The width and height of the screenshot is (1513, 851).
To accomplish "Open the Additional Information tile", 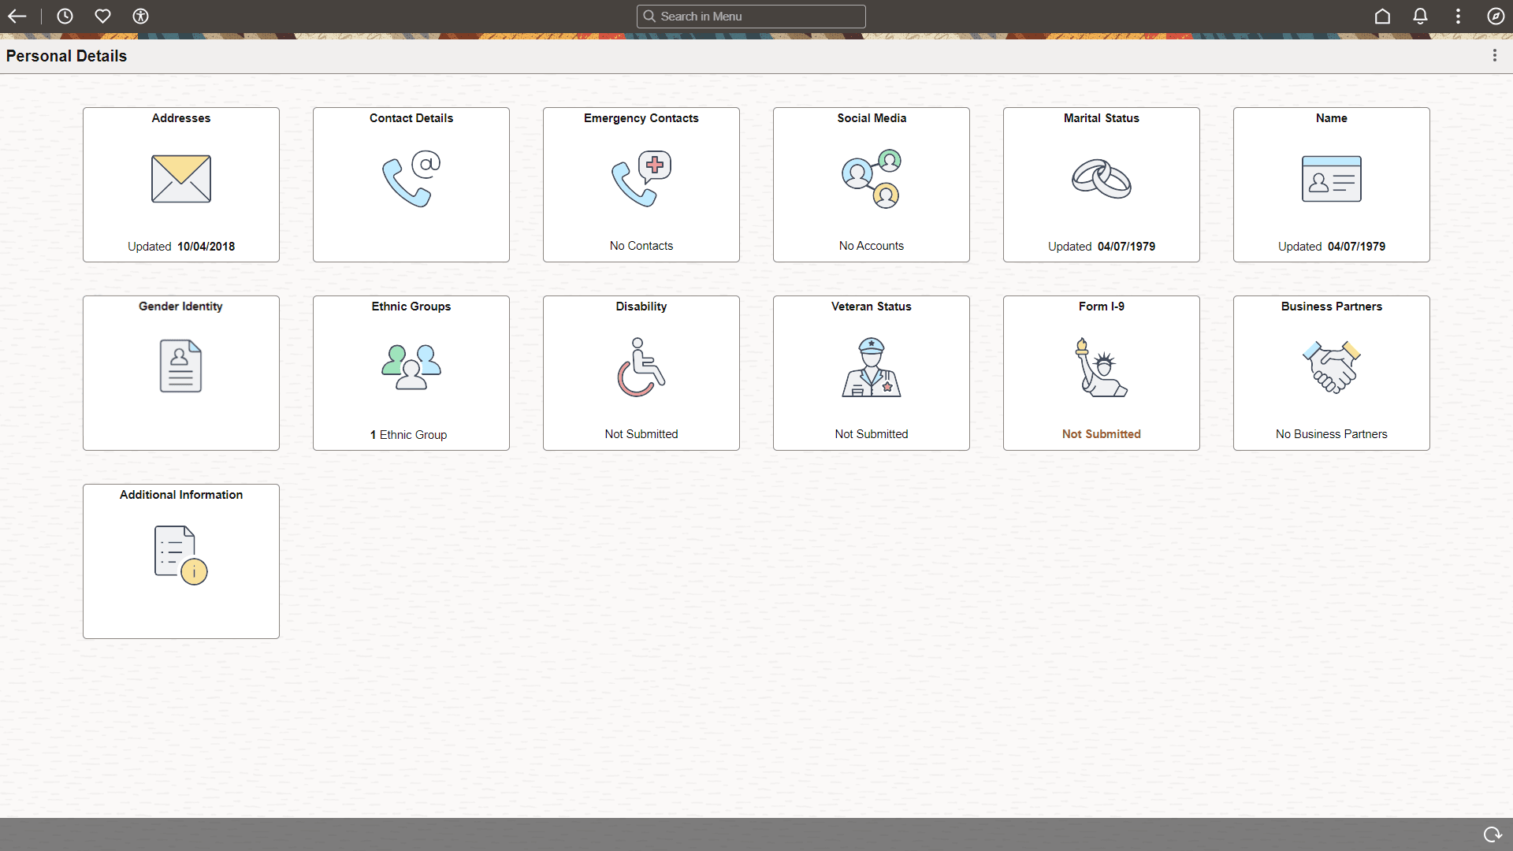I will pos(181,561).
